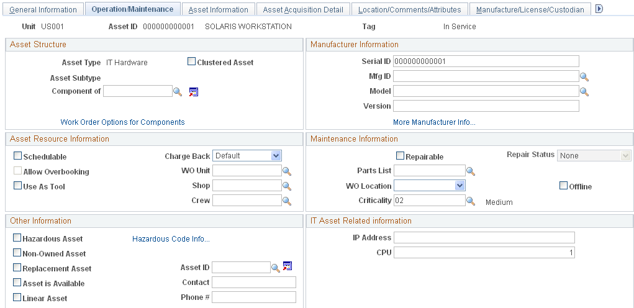Click the IP Address input field
This screenshot has width=634, height=308.
[484, 238]
